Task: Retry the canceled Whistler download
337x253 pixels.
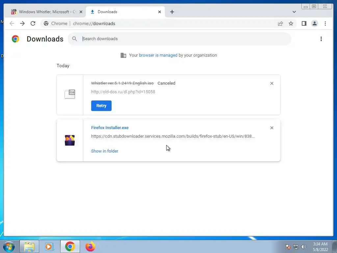Action: pyautogui.click(x=101, y=106)
